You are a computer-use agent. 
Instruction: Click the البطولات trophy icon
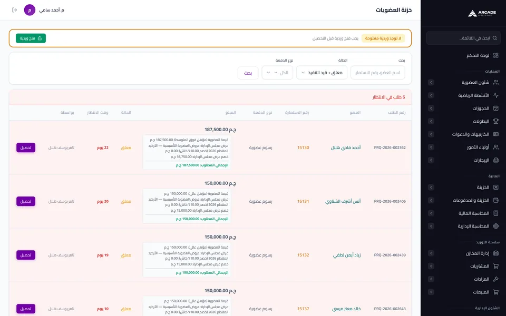click(496, 121)
